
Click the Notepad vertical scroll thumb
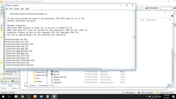click(x=134, y=37)
